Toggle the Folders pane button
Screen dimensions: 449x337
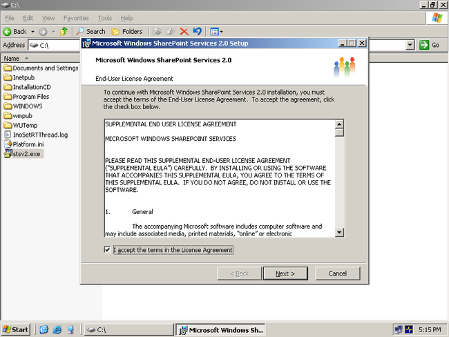point(127,32)
